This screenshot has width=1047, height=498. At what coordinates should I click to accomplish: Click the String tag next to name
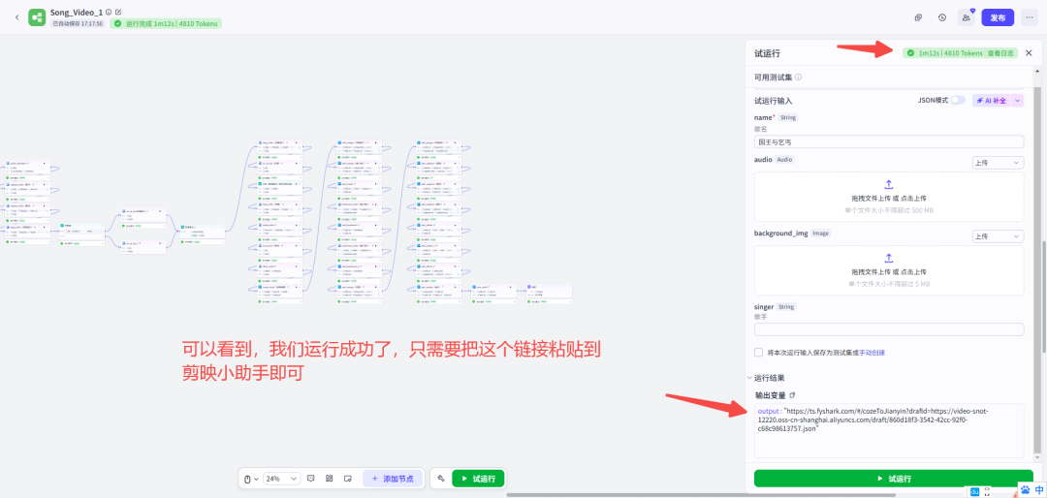coord(788,117)
